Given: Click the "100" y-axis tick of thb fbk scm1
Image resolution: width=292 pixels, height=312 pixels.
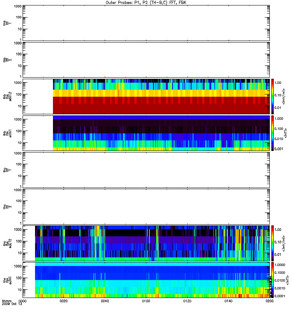Looking at the screenshot, I should pos(19,131).
